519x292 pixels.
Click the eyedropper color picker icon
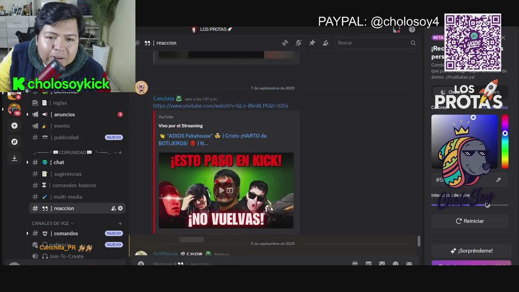pos(498,180)
